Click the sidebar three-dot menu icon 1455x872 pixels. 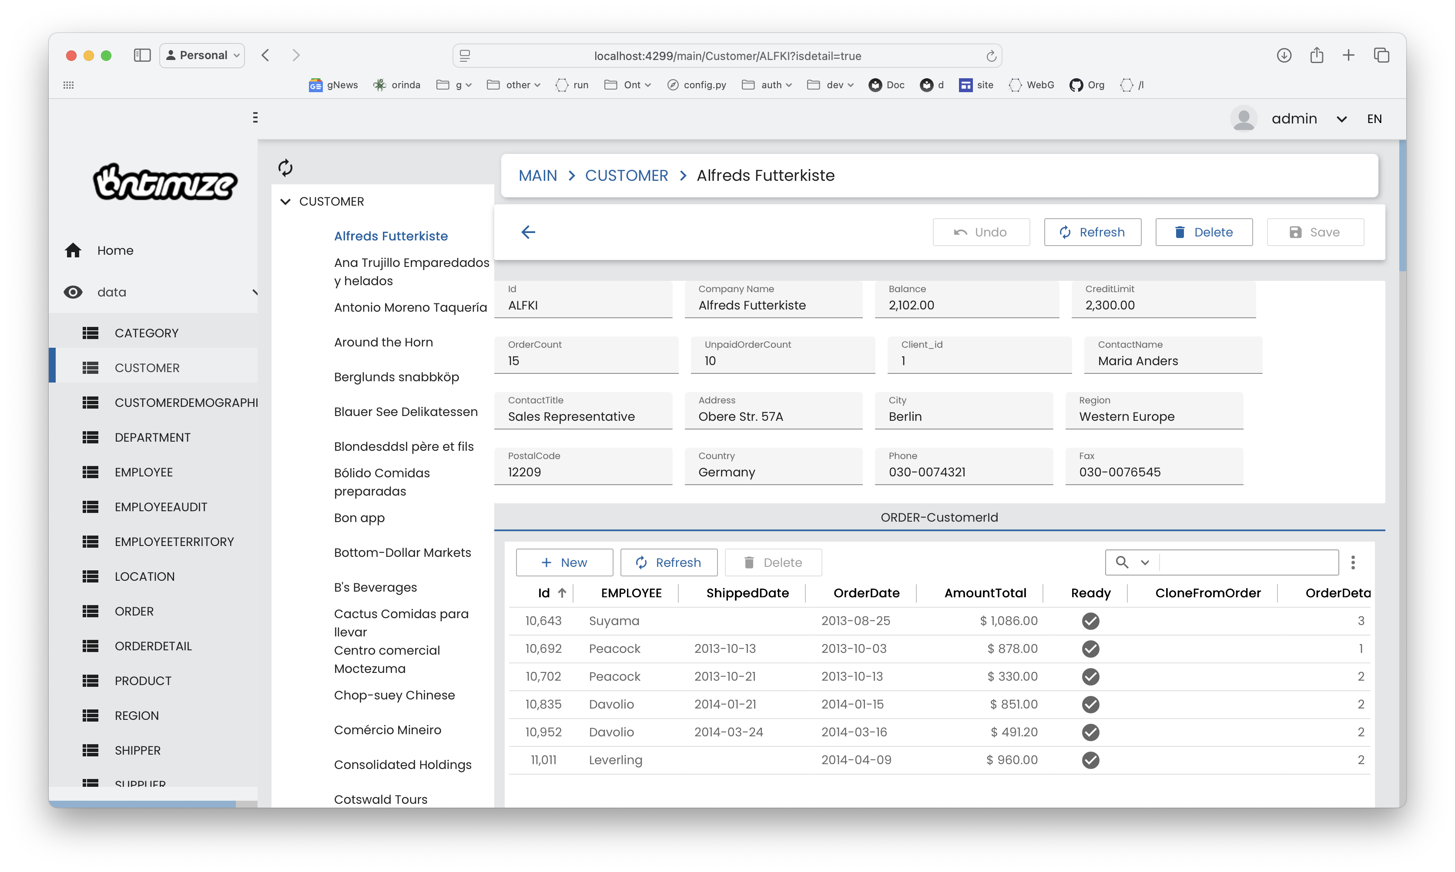255,117
